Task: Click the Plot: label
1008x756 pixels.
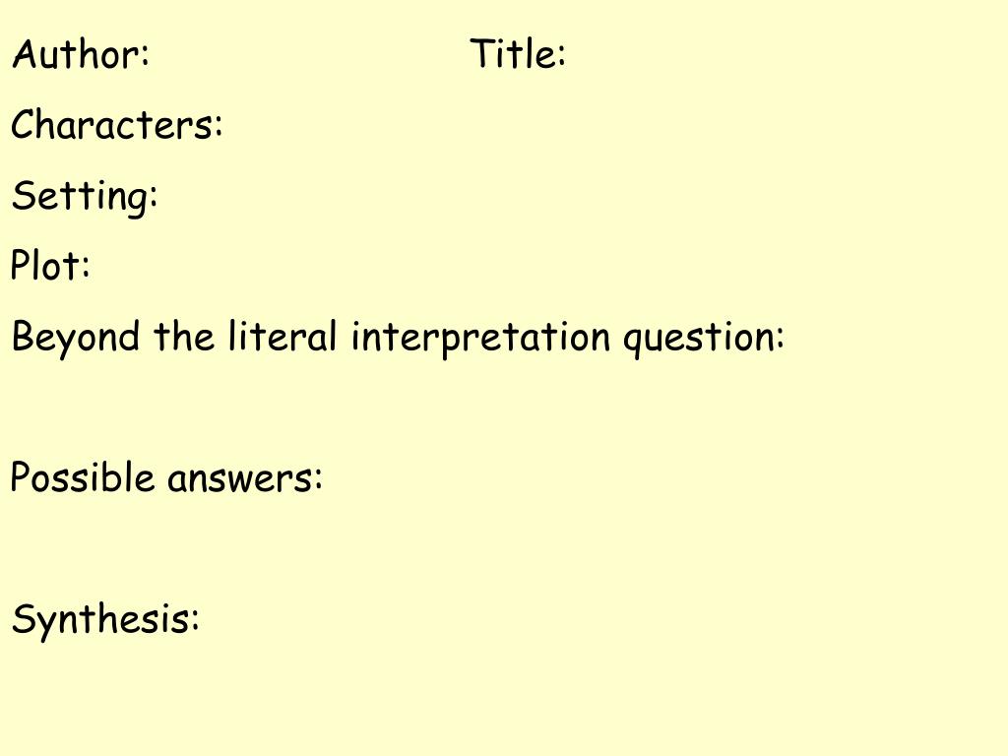Action: pos(50,264)
